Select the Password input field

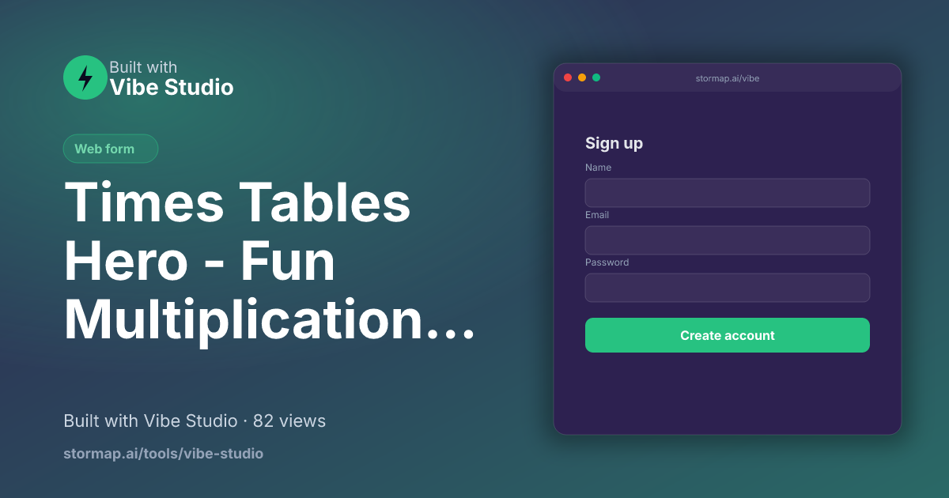point(728,288)
